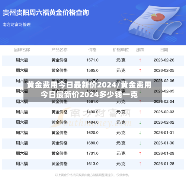The width and height of the screenshot is (186, 181).
Task: Click the date 2026-02-02
Action: [x=164, y=123]
